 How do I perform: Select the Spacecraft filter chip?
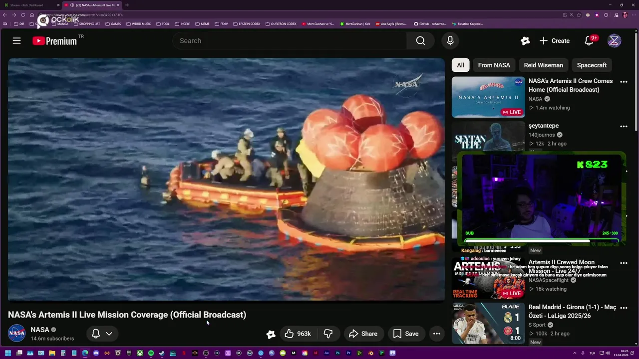coord(592,65)
